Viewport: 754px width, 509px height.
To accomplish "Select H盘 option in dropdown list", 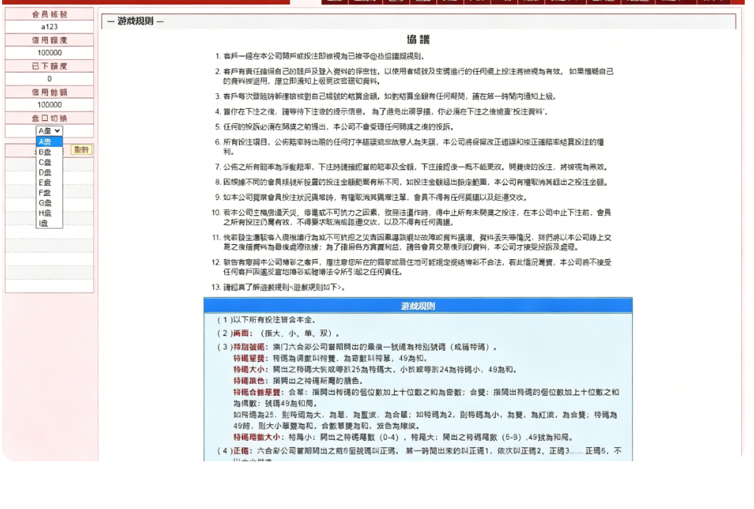I will pyautogui.click(x=49, y=213).
